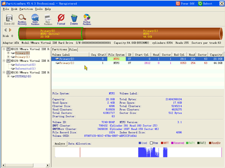The height and width of the screenshot is (168, 225).
Task: Click the Save All toolbar icon
Action: click(x=9, y=20)
